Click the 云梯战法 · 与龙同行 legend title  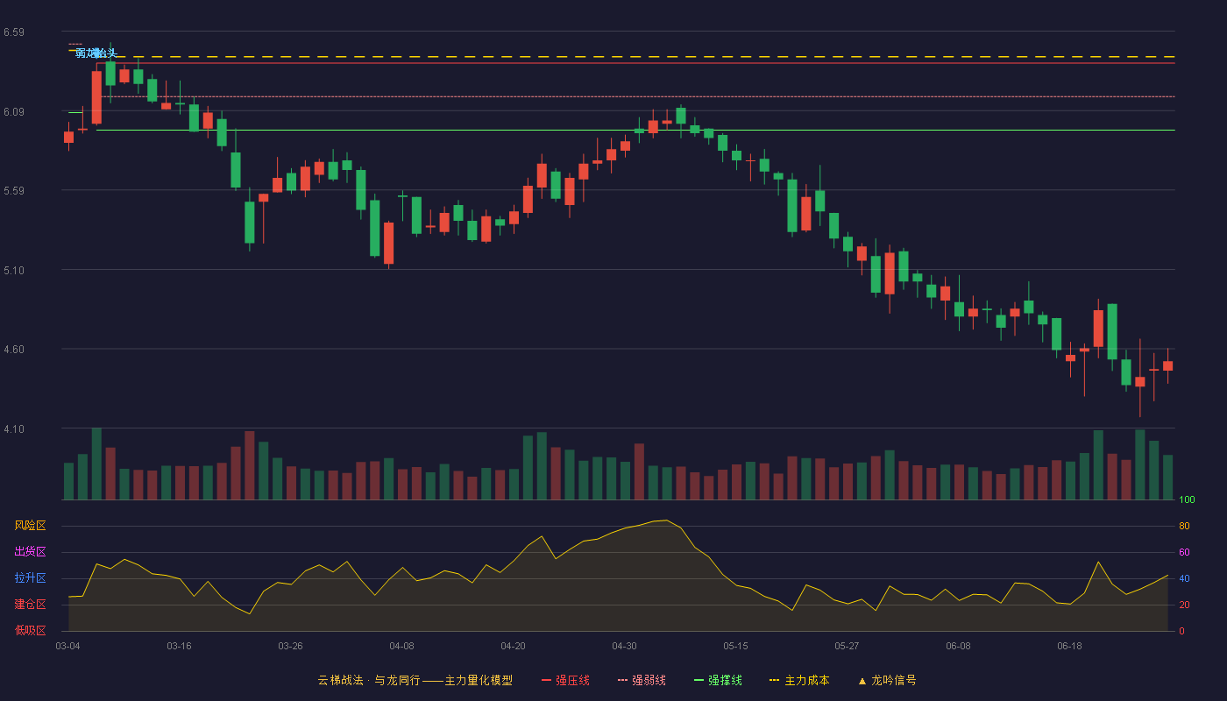point(415,680)
